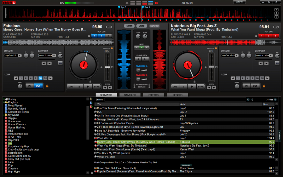Select waveform zoom level 3

click(x=276, y=17)
